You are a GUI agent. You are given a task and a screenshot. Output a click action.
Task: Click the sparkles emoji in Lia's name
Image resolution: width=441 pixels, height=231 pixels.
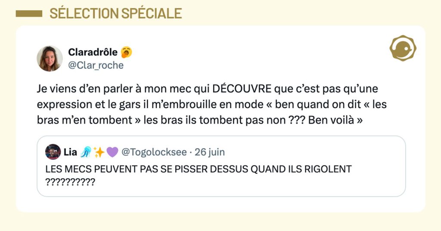click(99, 152)
